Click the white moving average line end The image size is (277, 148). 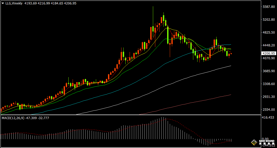click(231, 66)
